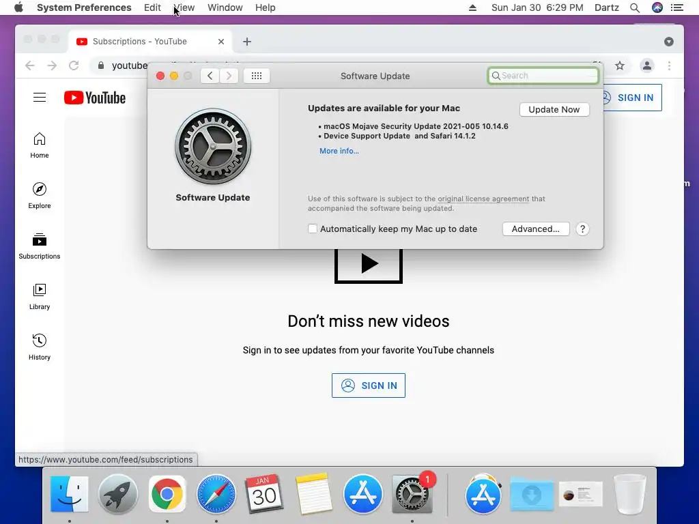
Task: Go back in Chrome
Action: click(30, 66)
